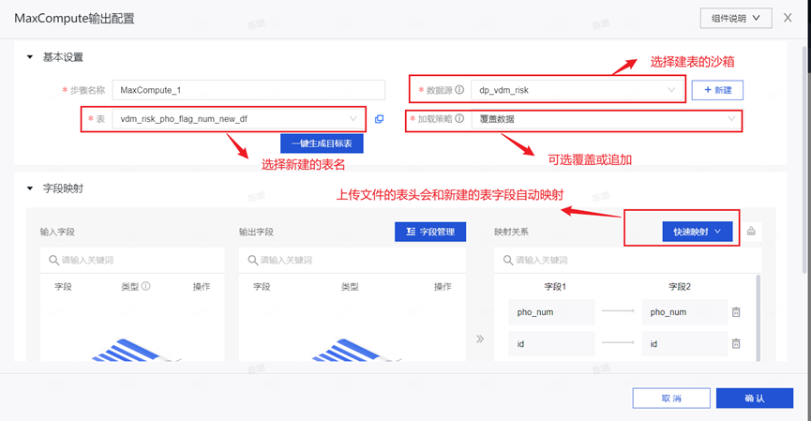Click the 输出字段 panel title
This screenshot has width=811, height=421.
(256, 232)
